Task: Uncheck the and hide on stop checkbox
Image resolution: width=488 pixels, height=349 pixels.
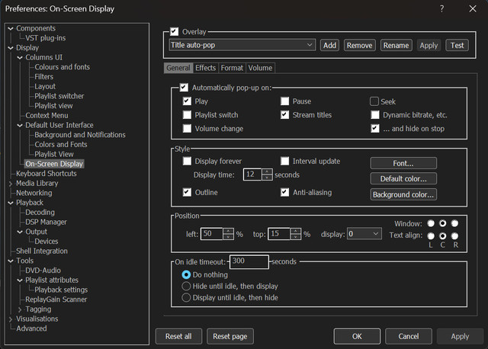Action: pos(375,129)
